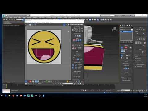Collapse the Selection rollout in command panel

[x=126, y=45]
